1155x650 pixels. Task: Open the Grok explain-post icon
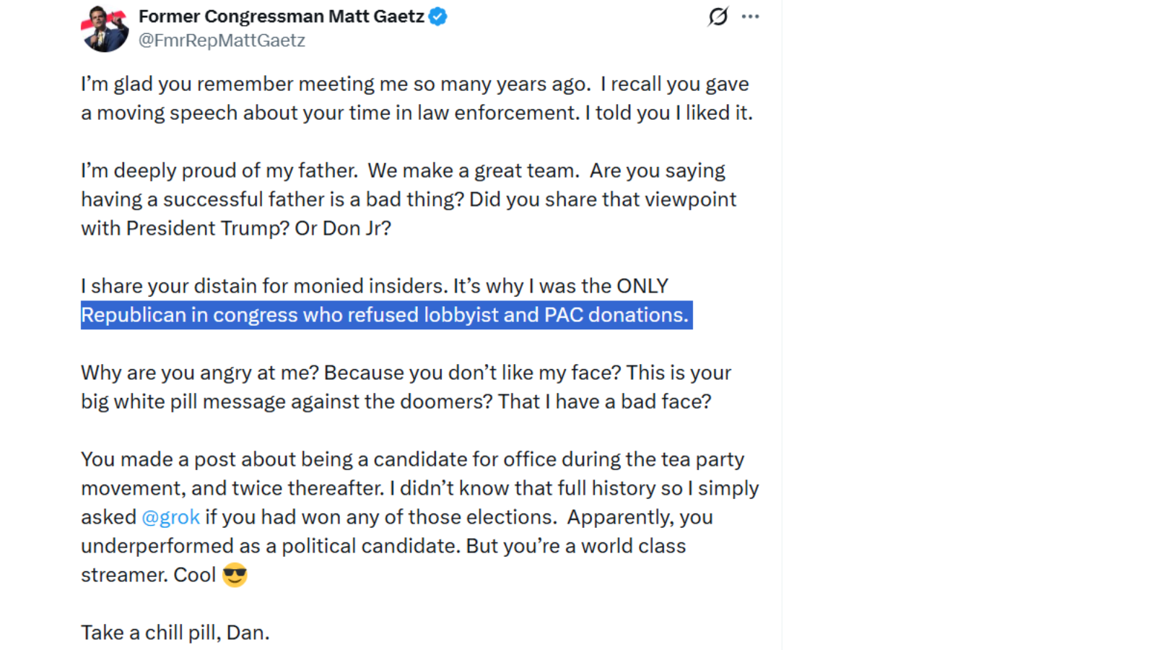718,16
